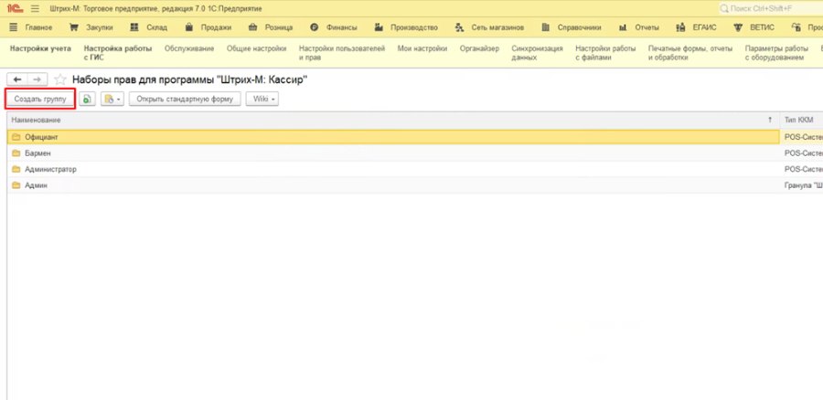The width and height of the screenshot is (823, 400).
Task: Click the Создать группу button
Action: point(40,99)
